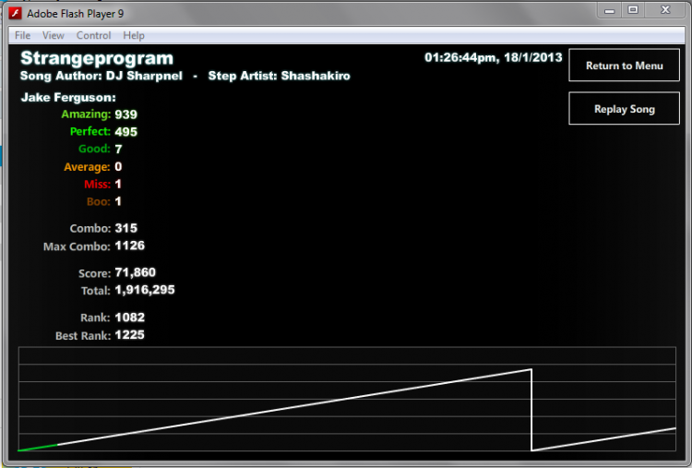
Task: Click the Score value 71,860
Action: (135, 272)
